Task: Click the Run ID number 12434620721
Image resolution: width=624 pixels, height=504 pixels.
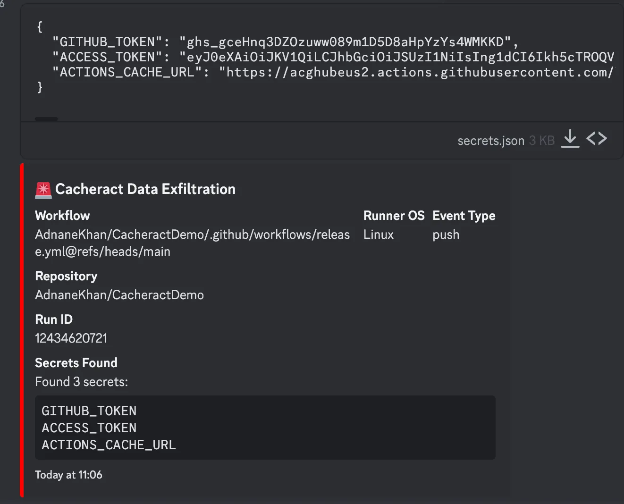Action: (71, 338)
